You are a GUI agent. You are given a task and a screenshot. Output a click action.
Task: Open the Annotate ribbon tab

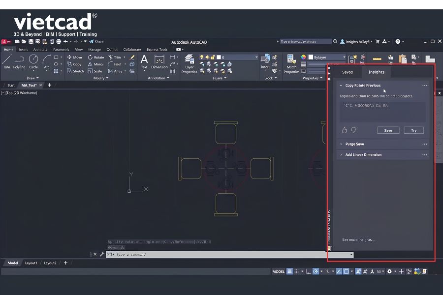[40, 49]
